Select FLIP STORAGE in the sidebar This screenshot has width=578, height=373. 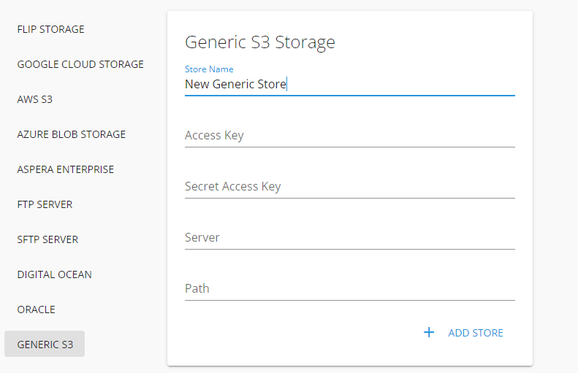tap(51, 29)
